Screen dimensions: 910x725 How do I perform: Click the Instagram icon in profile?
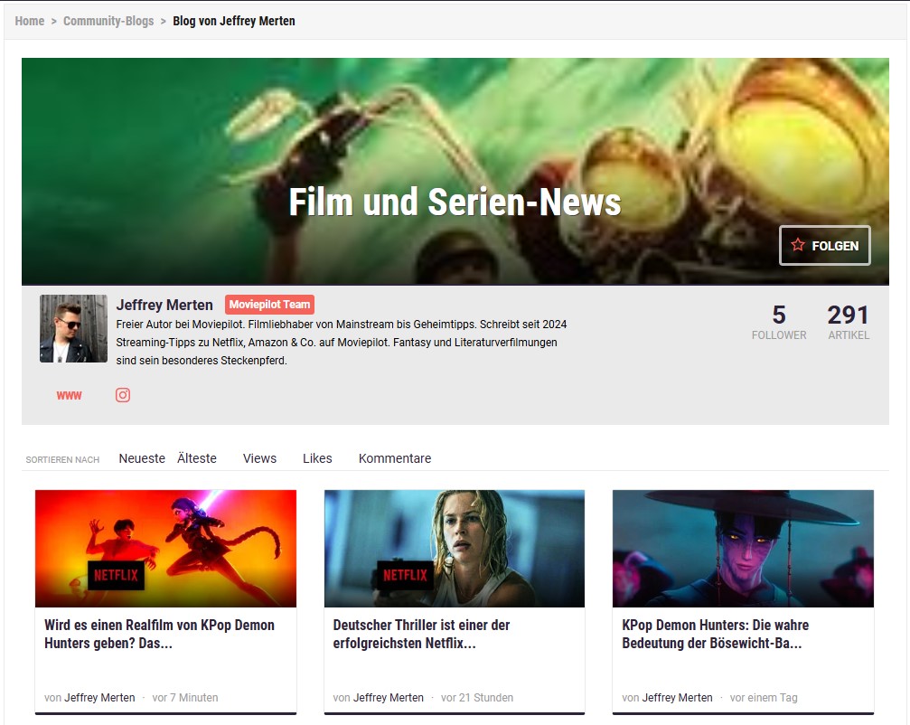tap(123, 395)
